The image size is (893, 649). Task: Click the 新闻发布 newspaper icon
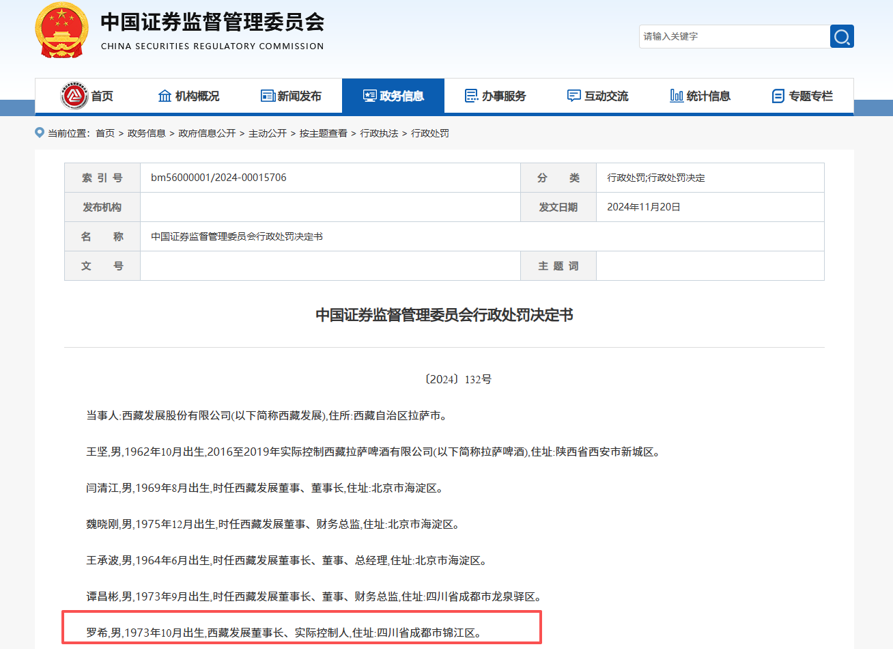pyautogui.click(x=268, y=96)
